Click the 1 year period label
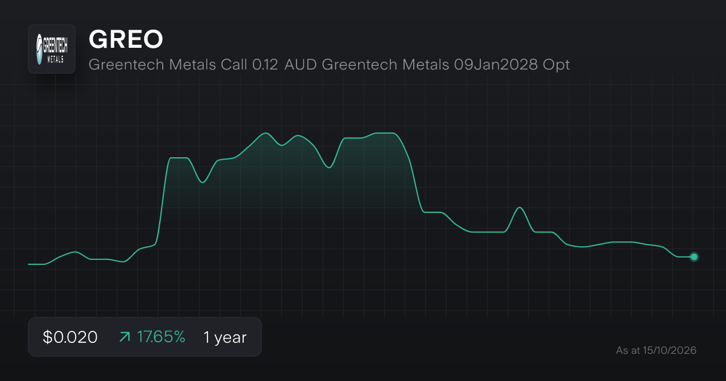This screenshot has width=726, height=381. (225, 337)
